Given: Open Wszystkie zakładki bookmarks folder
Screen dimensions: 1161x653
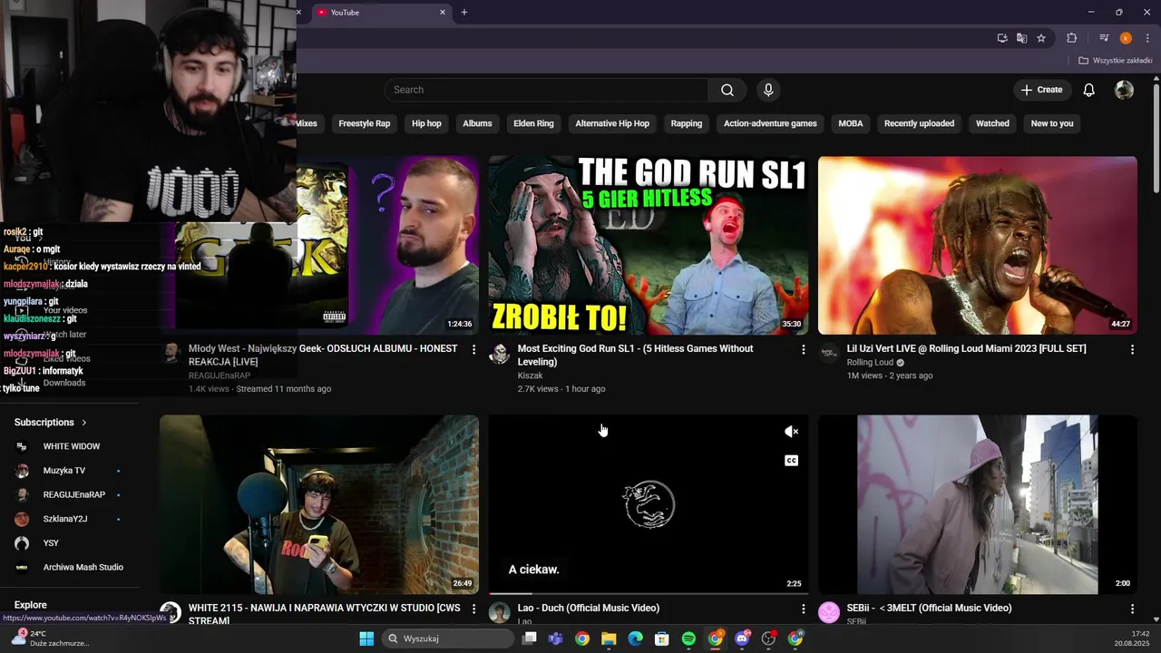Looking at the screenshot, I should pyautogui.click(x=1116, y=61).
